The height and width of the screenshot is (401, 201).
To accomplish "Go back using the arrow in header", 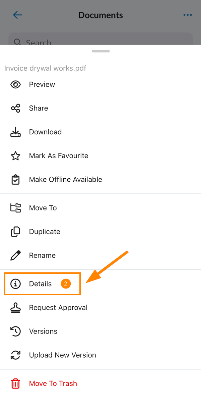I will click(x=18, y=15).
